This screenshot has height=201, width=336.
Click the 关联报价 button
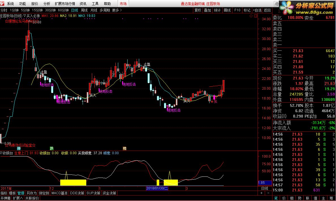click(32, 198)
